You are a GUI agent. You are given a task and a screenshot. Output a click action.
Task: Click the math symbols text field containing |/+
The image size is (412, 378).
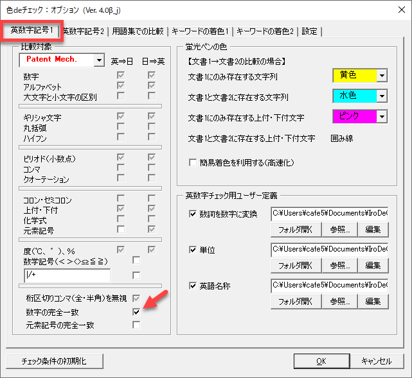[65, 275]
